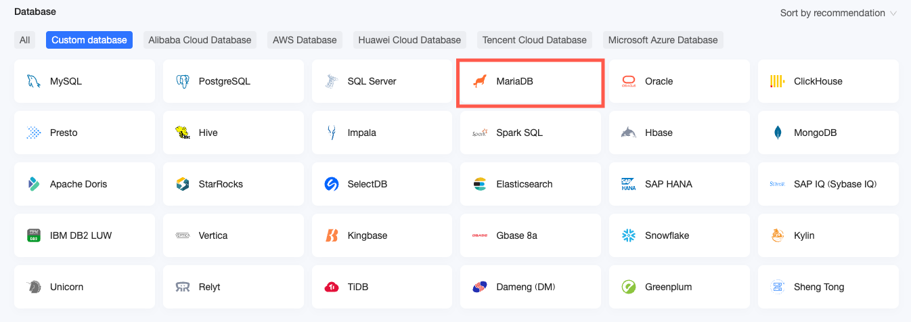
Task: Click the StarRocks cube icon
Action: [182, 184]
